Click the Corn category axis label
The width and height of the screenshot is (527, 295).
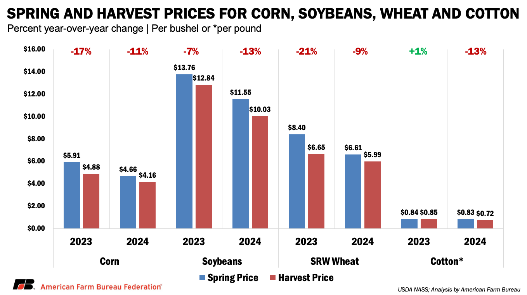pos(109,261)
